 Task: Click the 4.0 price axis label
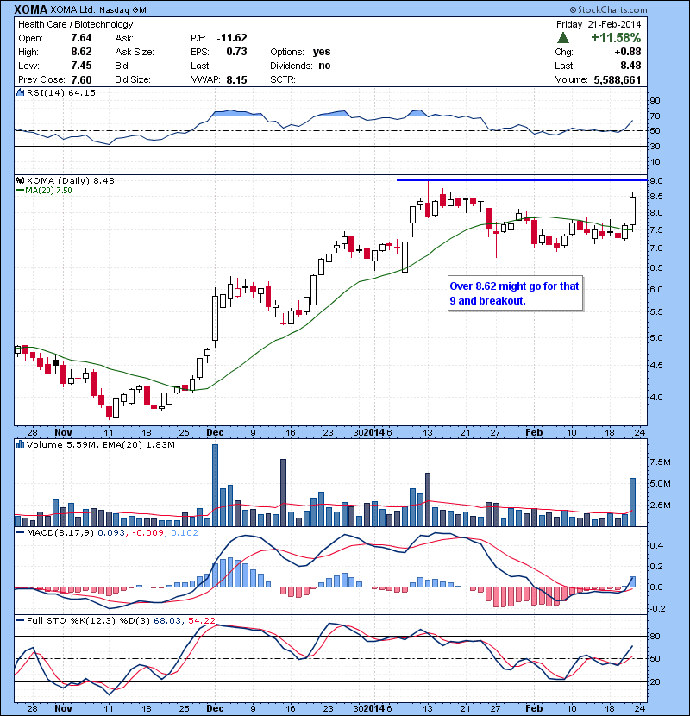tap(656, 398)
